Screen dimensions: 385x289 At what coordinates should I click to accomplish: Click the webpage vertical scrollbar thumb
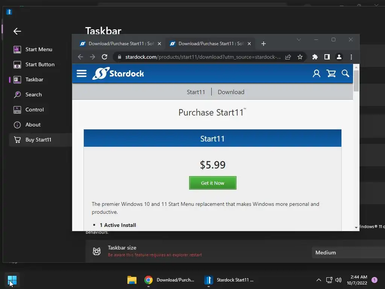coord(356,81)
